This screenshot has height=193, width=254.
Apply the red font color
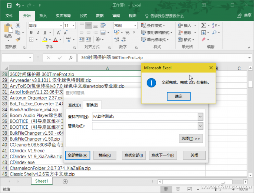[55, 39]
